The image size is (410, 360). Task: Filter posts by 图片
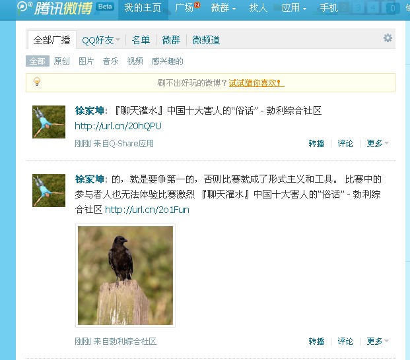[86, 61]
